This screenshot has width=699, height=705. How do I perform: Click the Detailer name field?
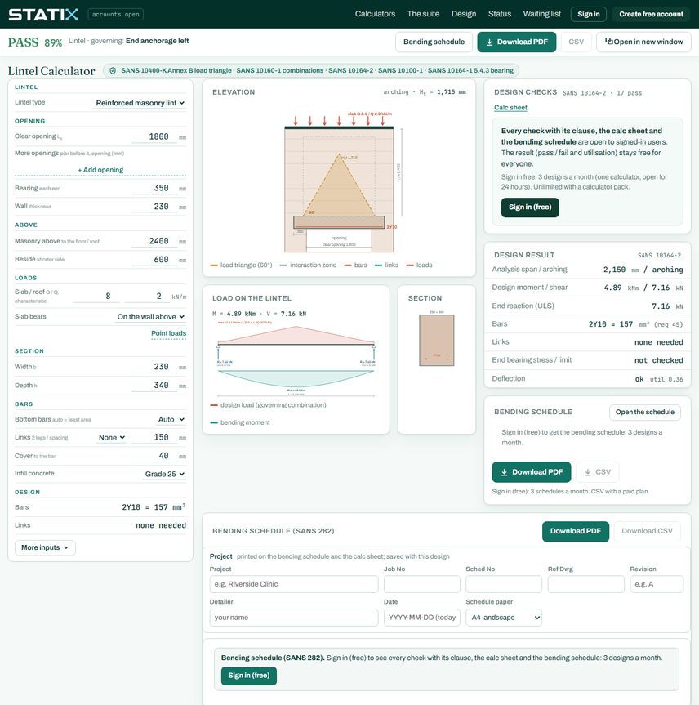pyautogui.click(x=293, y=618)
